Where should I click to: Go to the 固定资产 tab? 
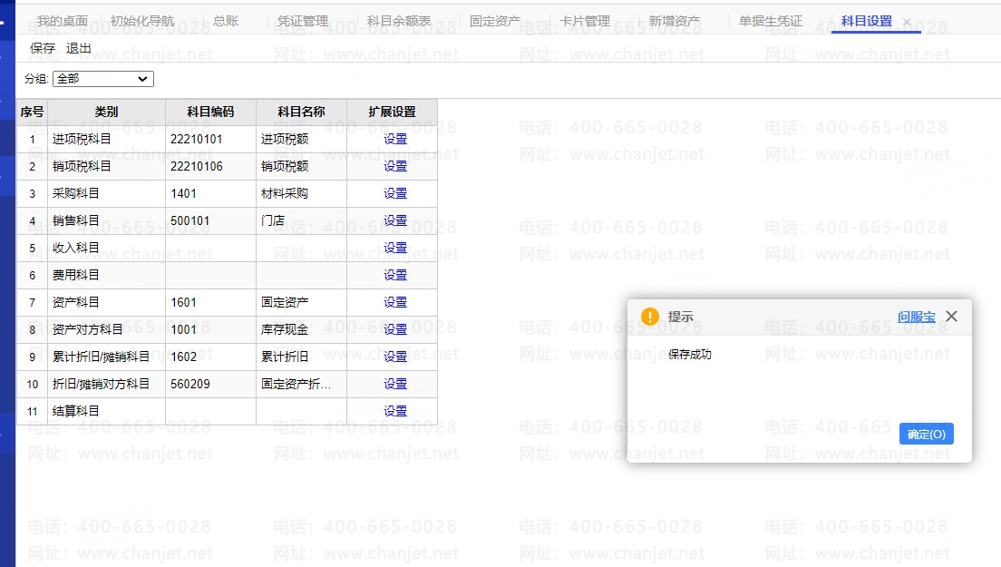(x=495, y=21)
